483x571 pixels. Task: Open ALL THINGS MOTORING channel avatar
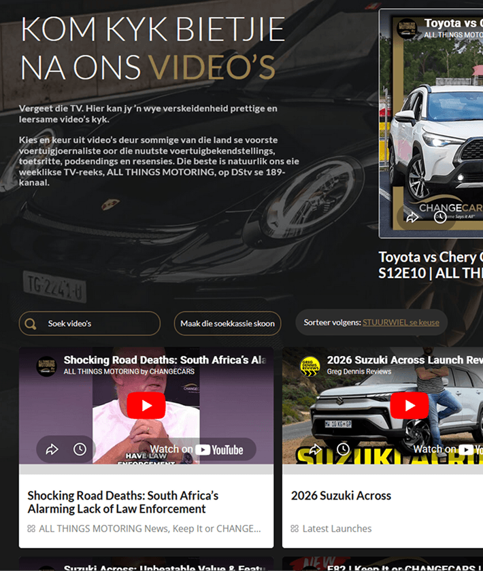46,366
